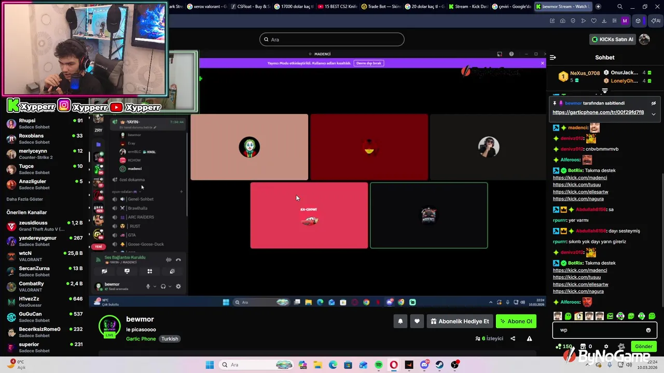The height and width of the screenshot is (373, 664).
Task: Share the bewmor stream
Action: click(x=513, y=338)
